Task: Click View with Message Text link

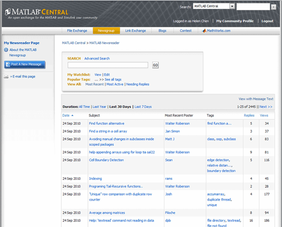Action: pos(256,99)
